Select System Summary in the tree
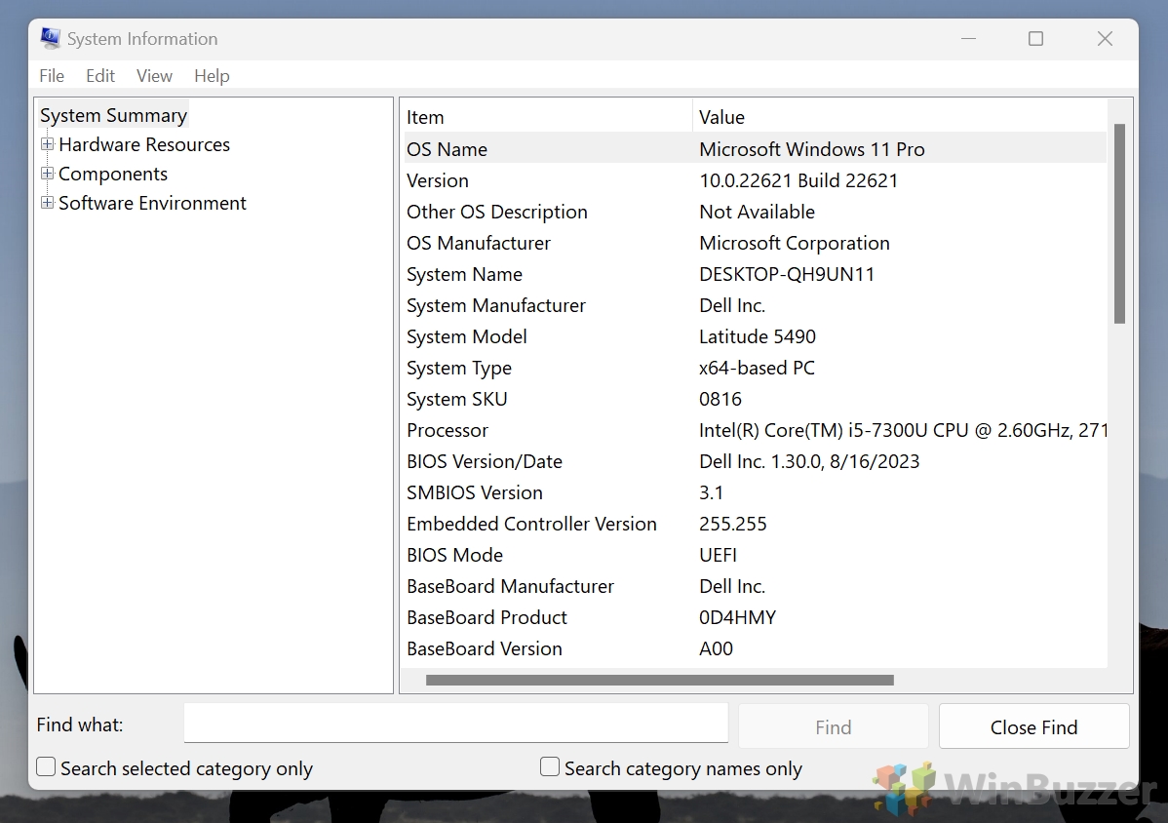The height and width of the screenshot is (823, 1168). [113, 115]
